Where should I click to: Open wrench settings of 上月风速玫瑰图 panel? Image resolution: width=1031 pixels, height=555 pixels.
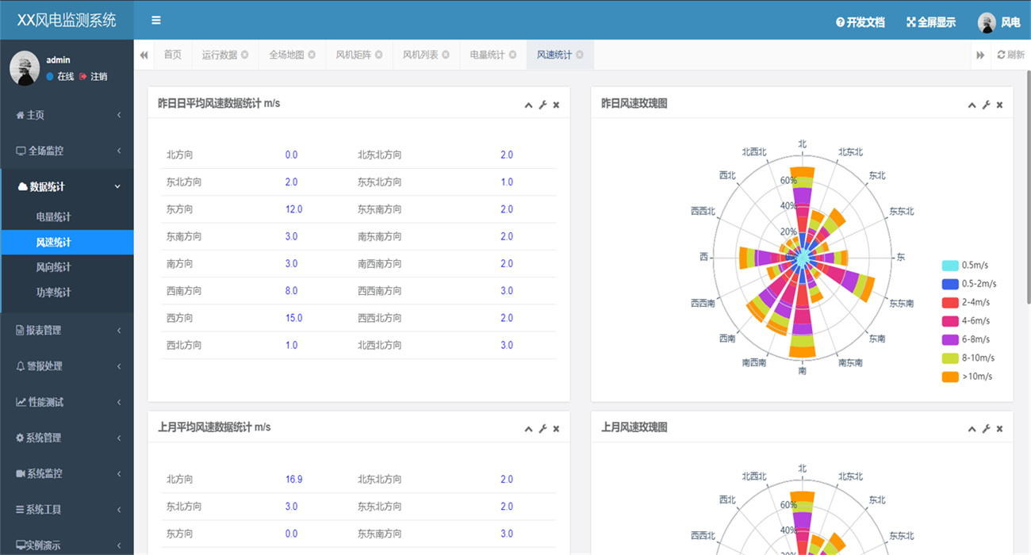pos(986,429)
